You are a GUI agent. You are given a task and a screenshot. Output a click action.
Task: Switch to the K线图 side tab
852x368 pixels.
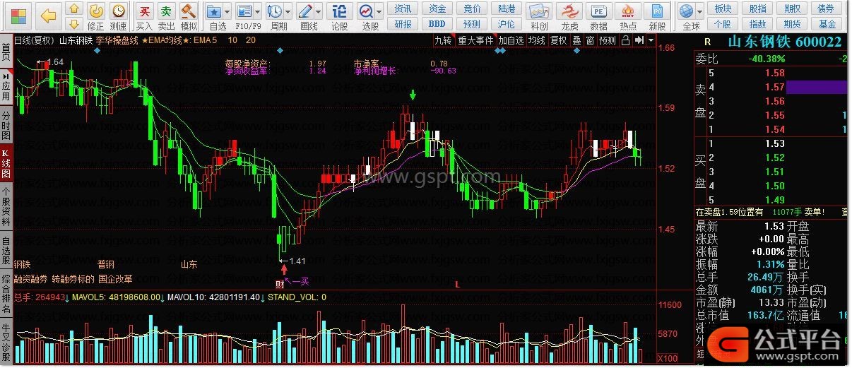point(6,164)
